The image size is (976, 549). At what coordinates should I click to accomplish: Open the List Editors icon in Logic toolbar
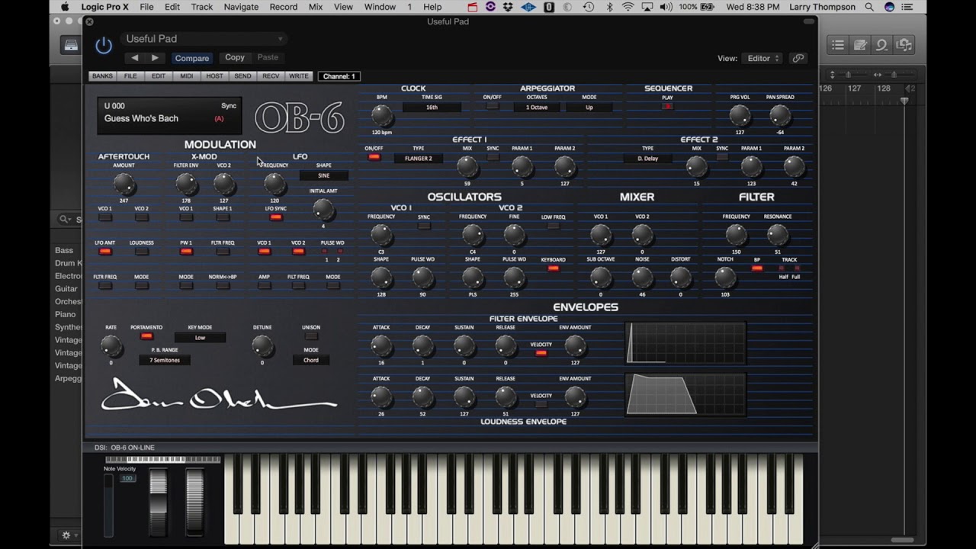[x=838, y=45]
